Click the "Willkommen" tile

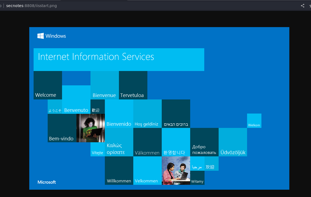119,171
